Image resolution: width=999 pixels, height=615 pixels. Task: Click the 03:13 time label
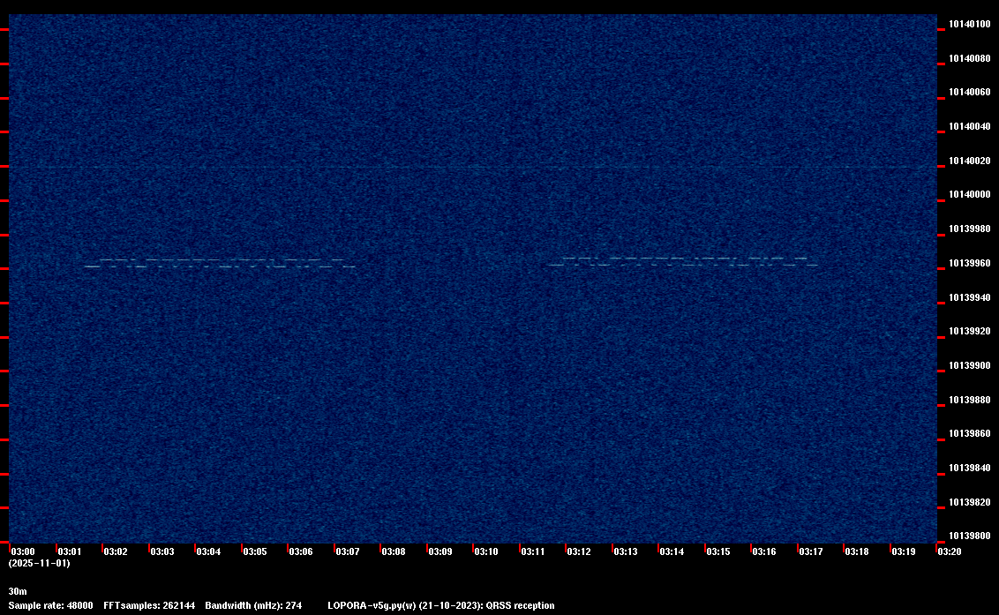pos(625,551)
